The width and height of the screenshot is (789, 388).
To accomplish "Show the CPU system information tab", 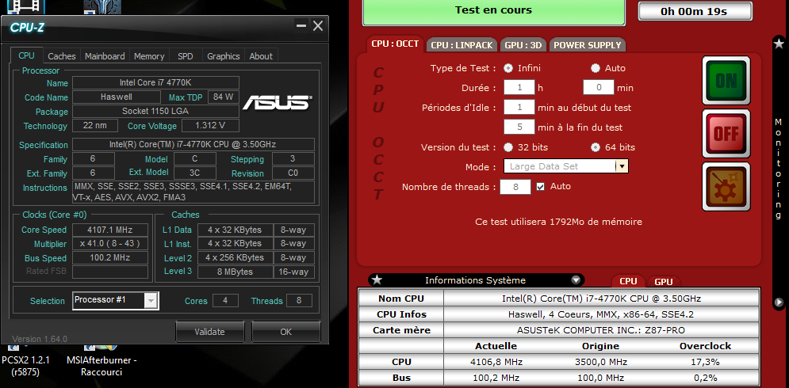I will (x=628, y=281).
